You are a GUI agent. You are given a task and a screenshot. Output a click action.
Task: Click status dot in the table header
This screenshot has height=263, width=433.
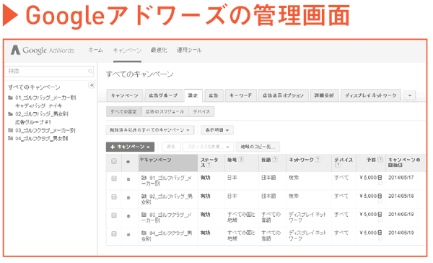[x=128, y=162]
